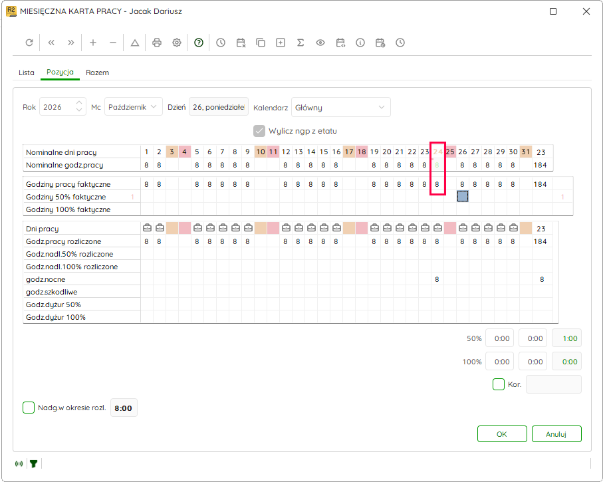
Task: Click the plus (add) toolbar icon
Action: point(93,43)
